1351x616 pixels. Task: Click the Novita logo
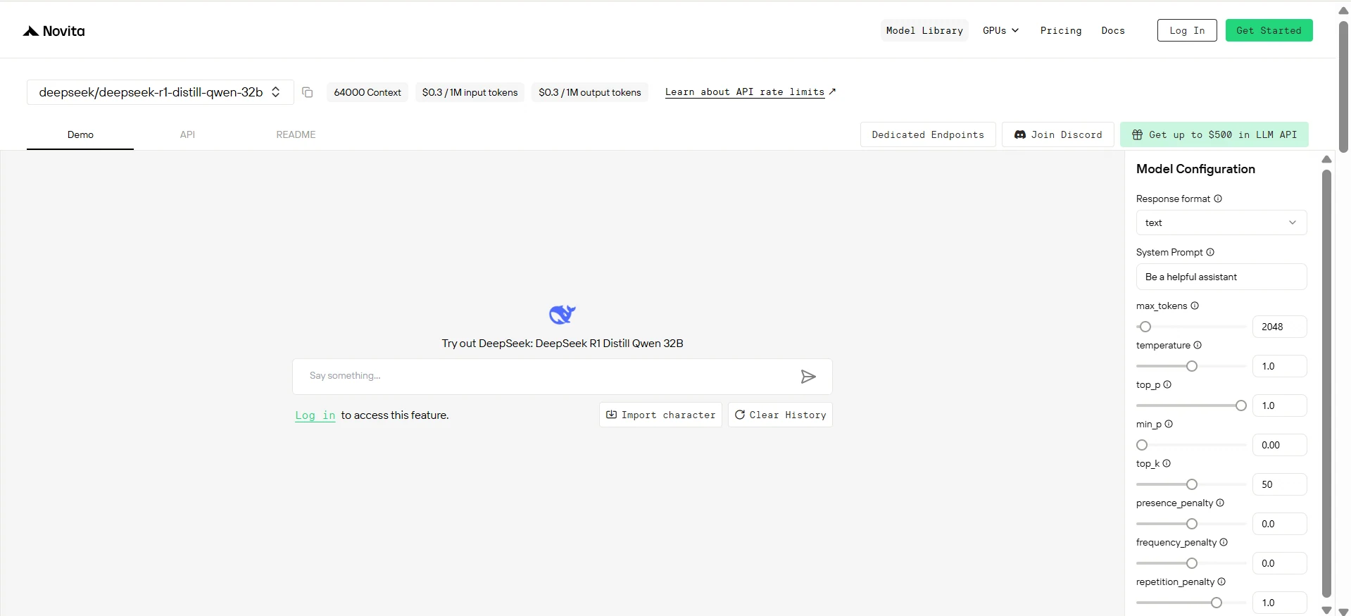coord(54,31)
